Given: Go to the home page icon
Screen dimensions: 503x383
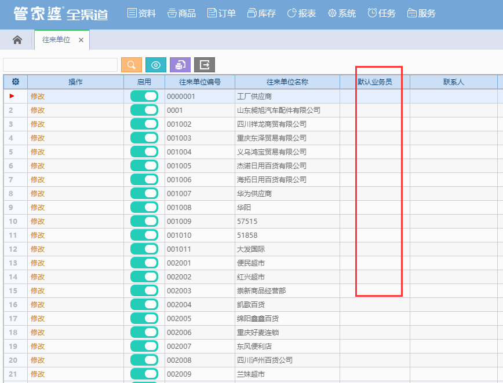Looking at the screenshot, I should 17,40.
